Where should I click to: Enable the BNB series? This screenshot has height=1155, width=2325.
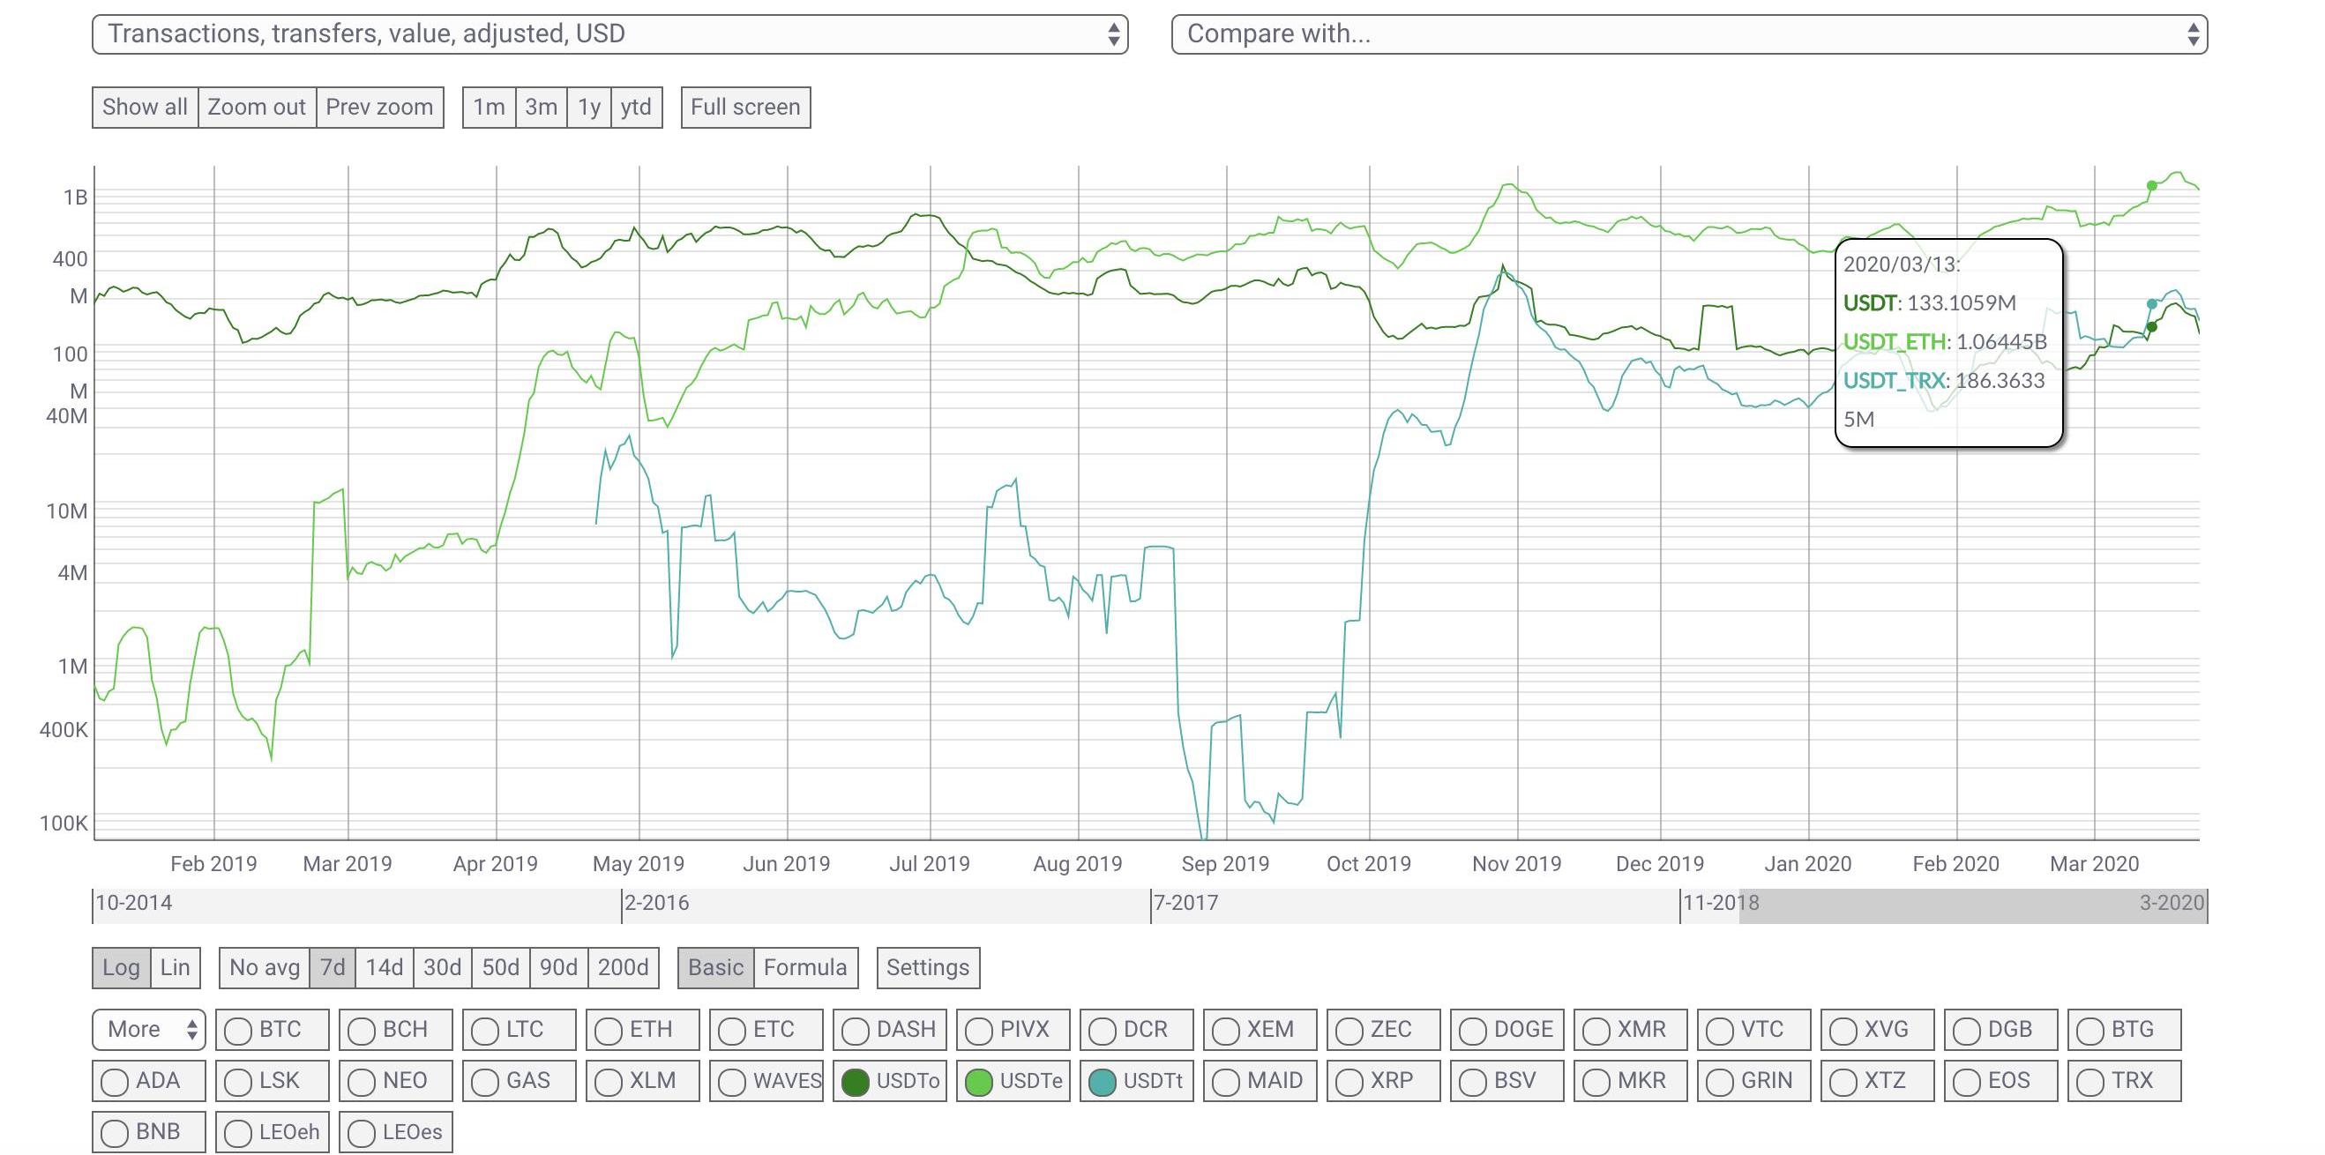click(149, 1132)
